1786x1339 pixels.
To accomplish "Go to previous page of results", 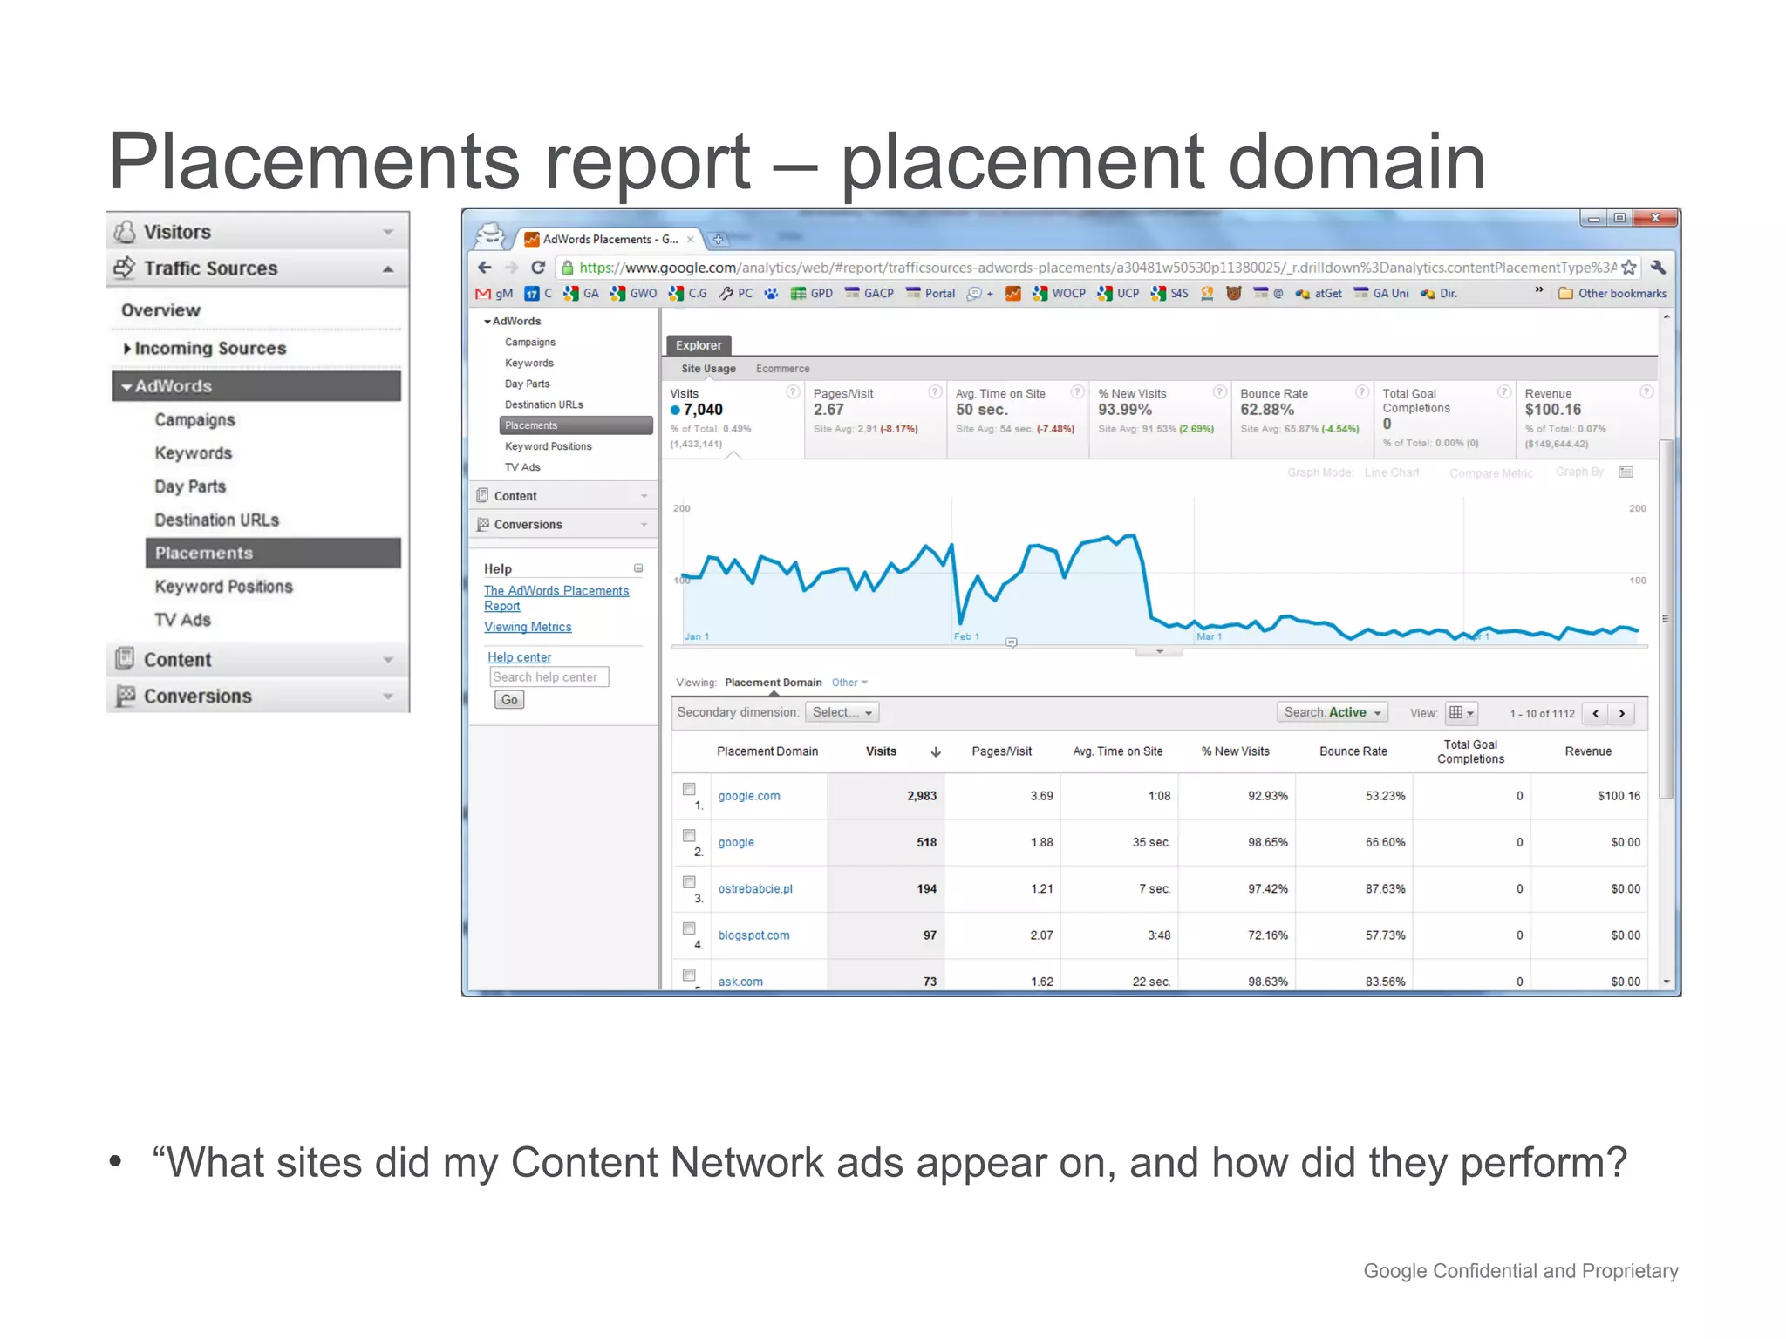I will (x=1596, y=713).
